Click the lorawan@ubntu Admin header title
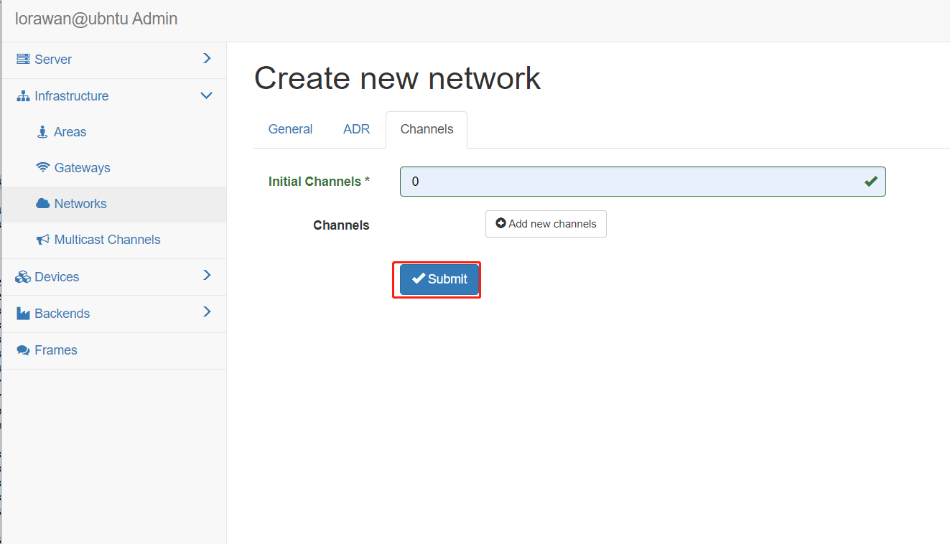Viewport: 950px width, 544px height. pyautogui.click(x=96, y=19)
